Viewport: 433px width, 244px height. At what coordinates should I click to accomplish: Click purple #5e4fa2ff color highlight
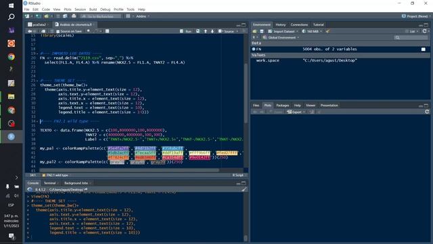[118, 148]
